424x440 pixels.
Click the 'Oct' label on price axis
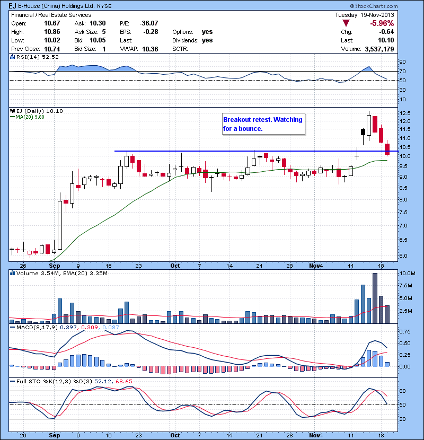pos(176,265)
